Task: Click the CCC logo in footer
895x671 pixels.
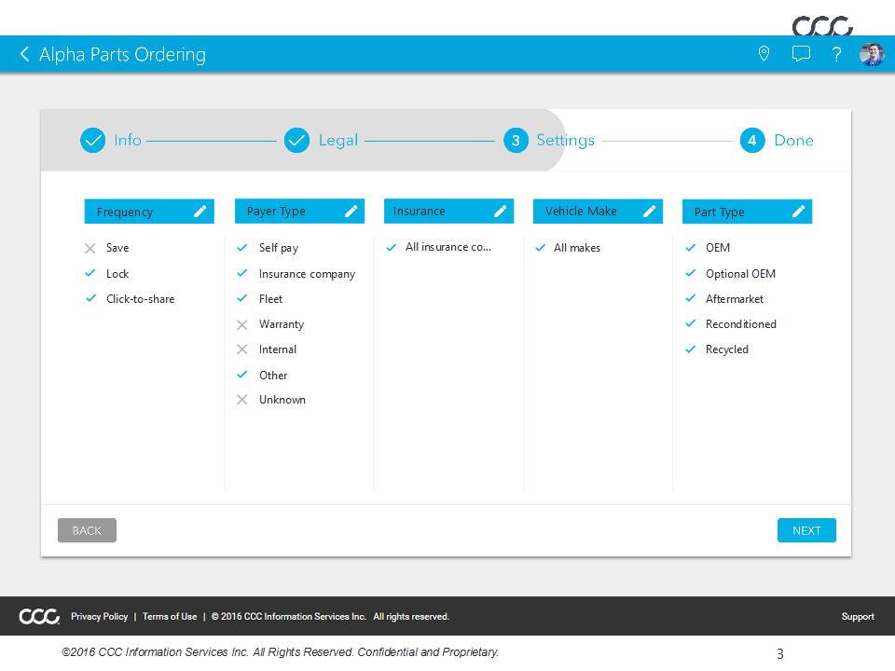Action: coord(39,616)
